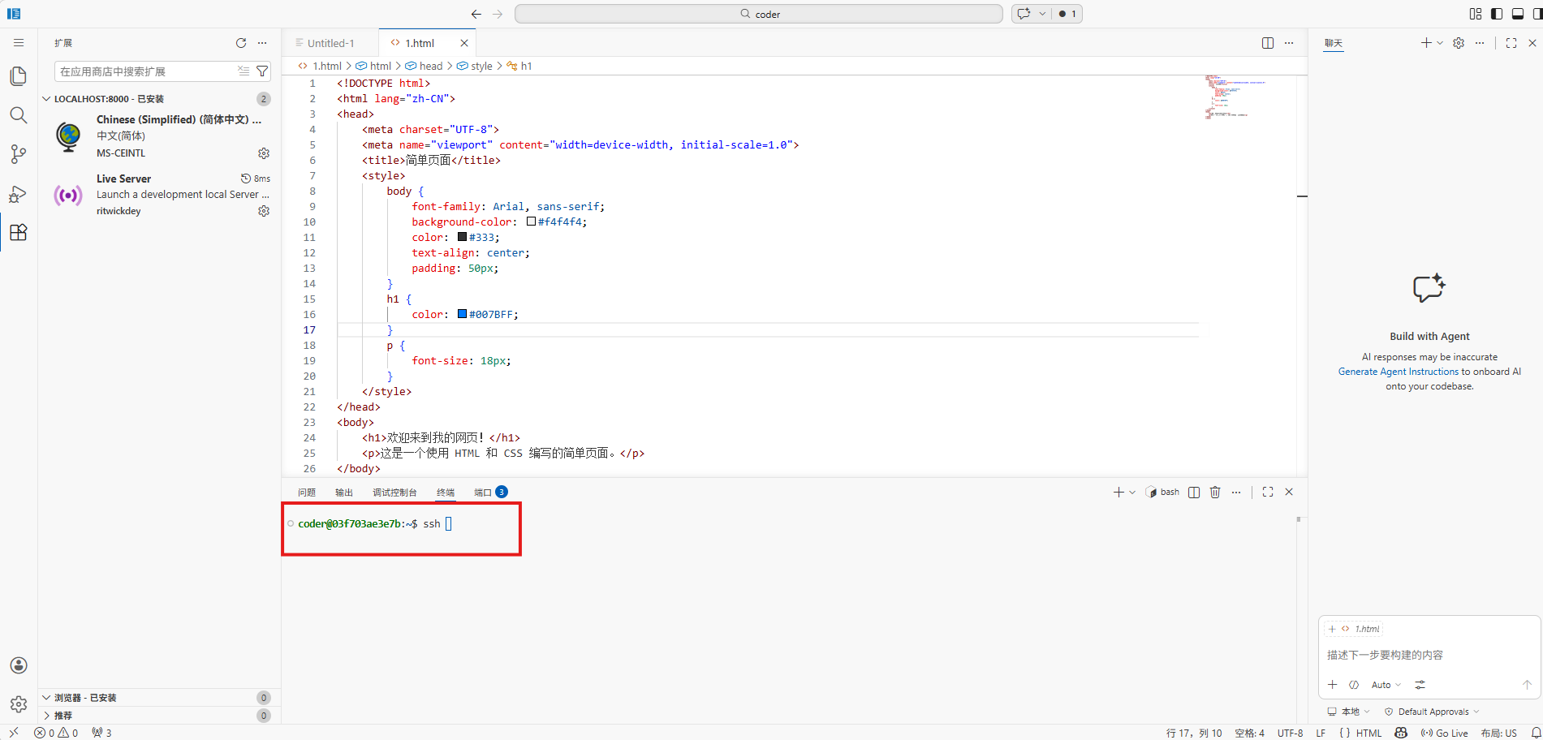Click the filter extensions funnel icon
Viewport: 1543px width, 740px height.
pyautogui.click(x=262, y=71)
